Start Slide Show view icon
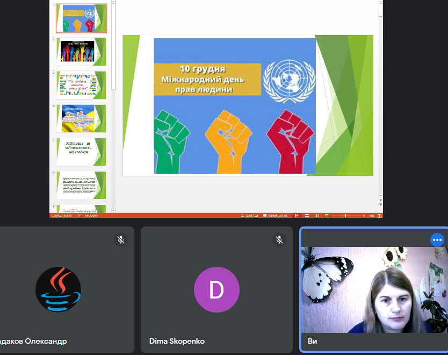The width and height of the screenshot is (448, 355). [x=326, y=216]
